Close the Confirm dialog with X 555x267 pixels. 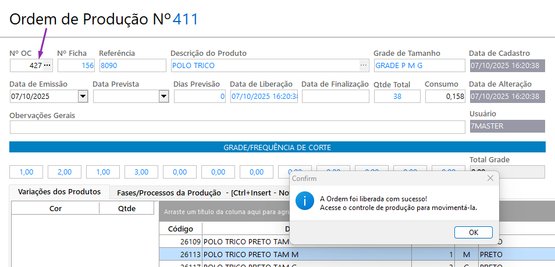tap(490, 177)
